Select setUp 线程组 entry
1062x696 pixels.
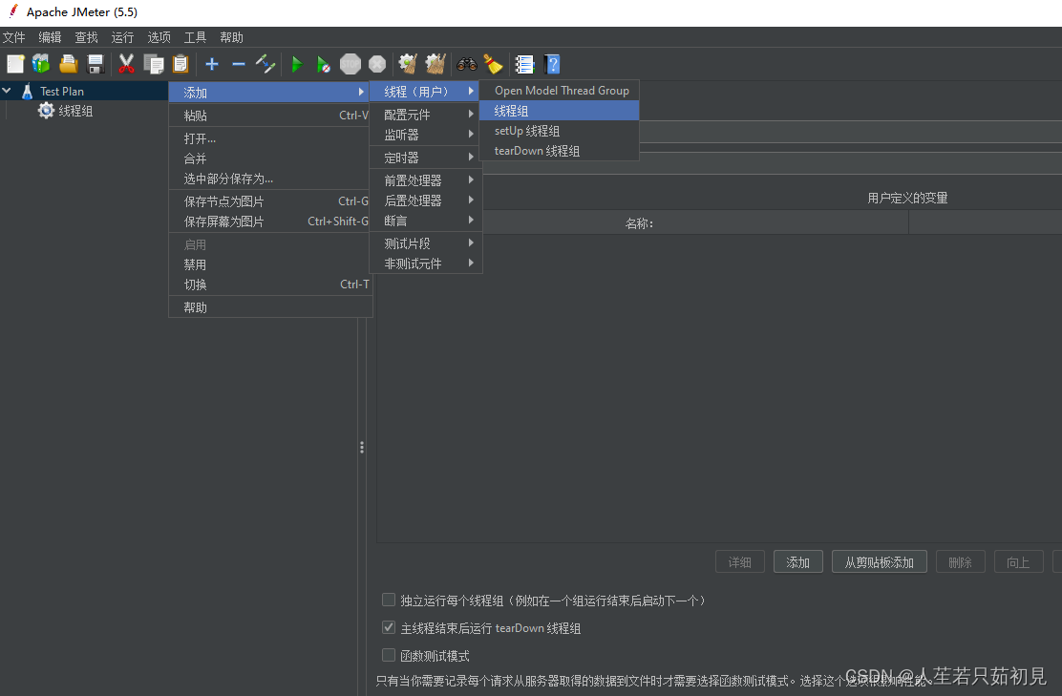point(559,131)
